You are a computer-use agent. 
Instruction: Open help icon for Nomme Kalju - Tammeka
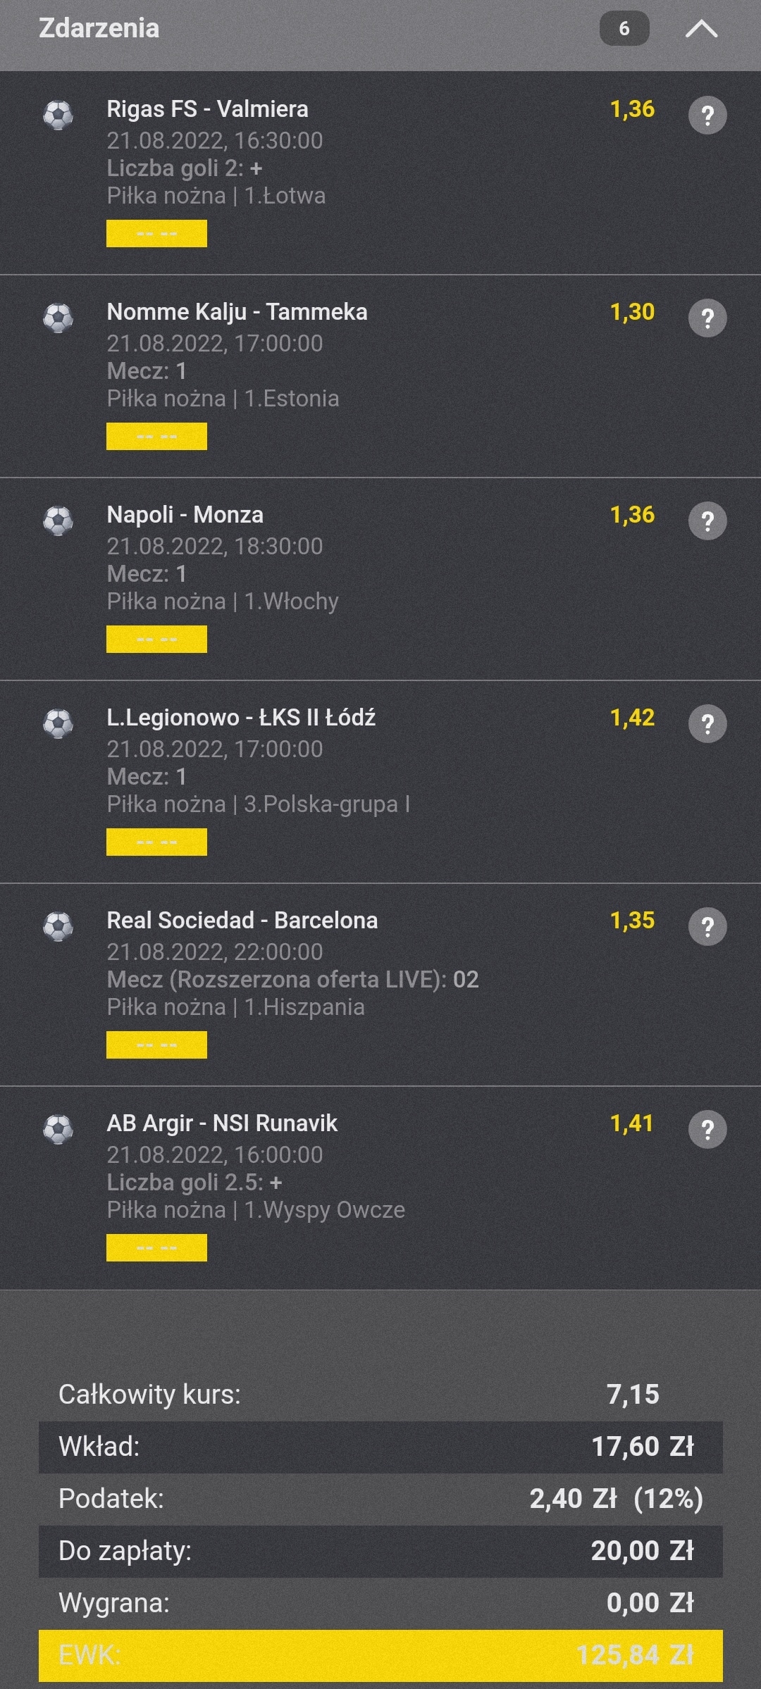(707, 318)
